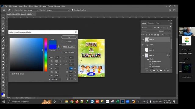Click Cancel in the Color Picker

point(69,42)
